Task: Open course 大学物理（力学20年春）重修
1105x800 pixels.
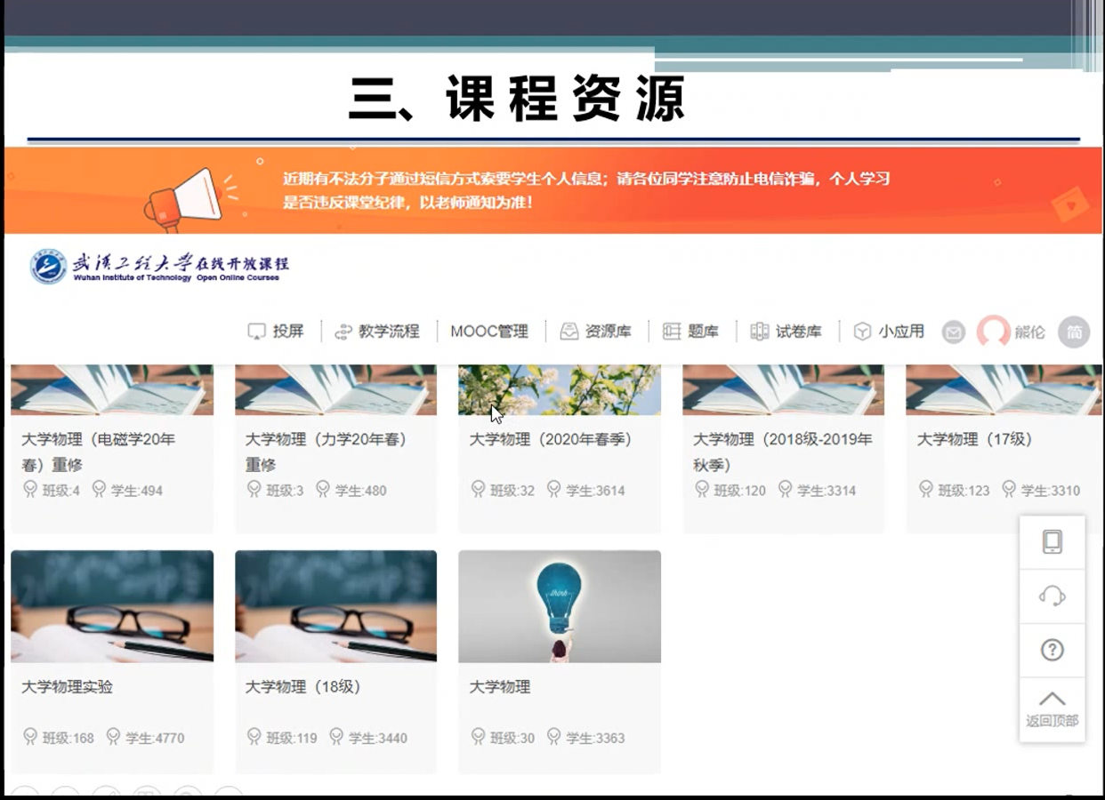Action: (326, 452)
